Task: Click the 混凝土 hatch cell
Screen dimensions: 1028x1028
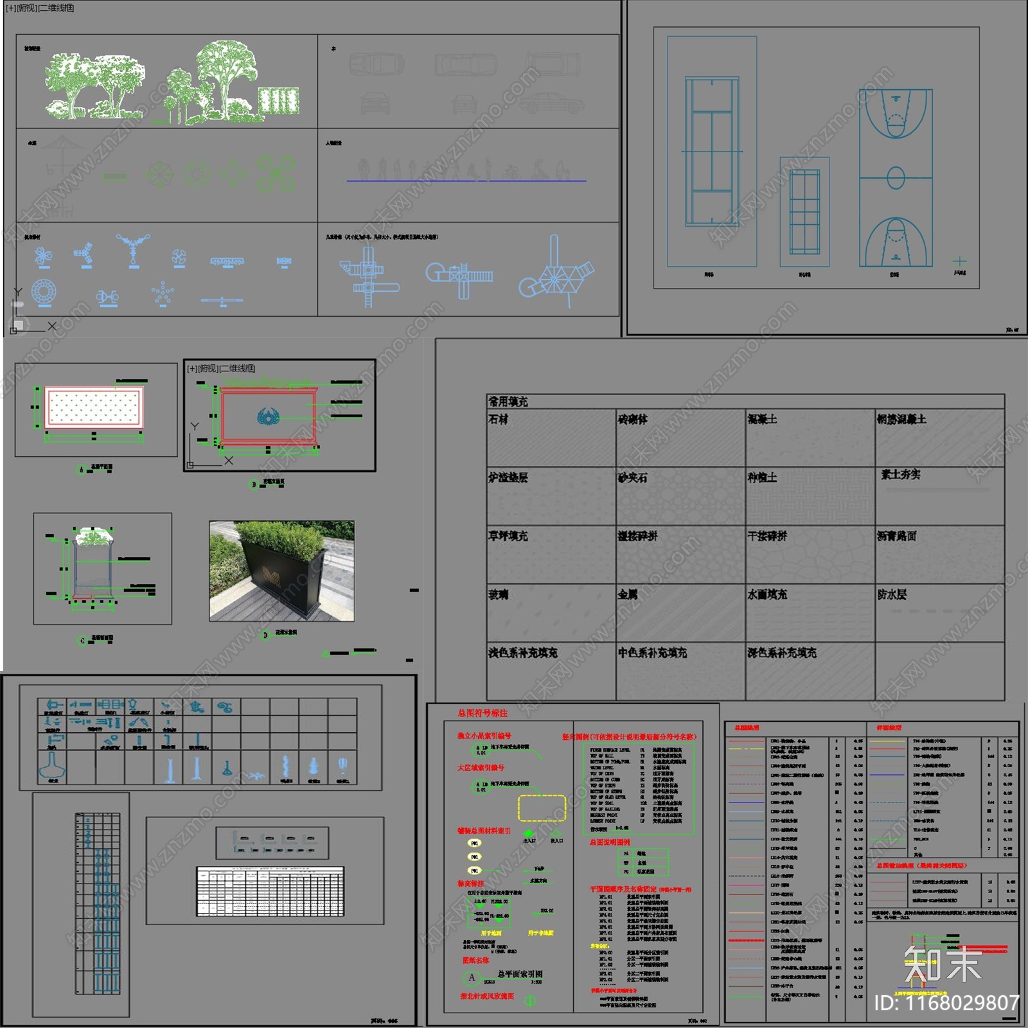Action: pos(811,438)
